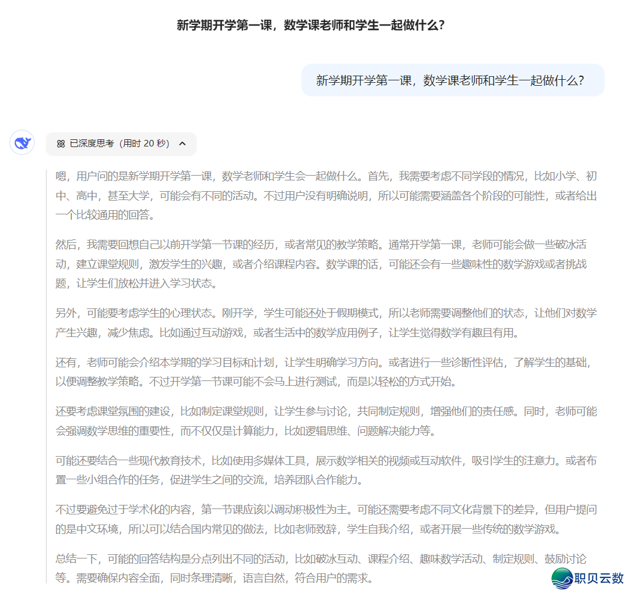Click the paragraph starting with '嗯，用户问的是'
The image size is (628, 593).
pyautogui.click(x=326, y=196)
